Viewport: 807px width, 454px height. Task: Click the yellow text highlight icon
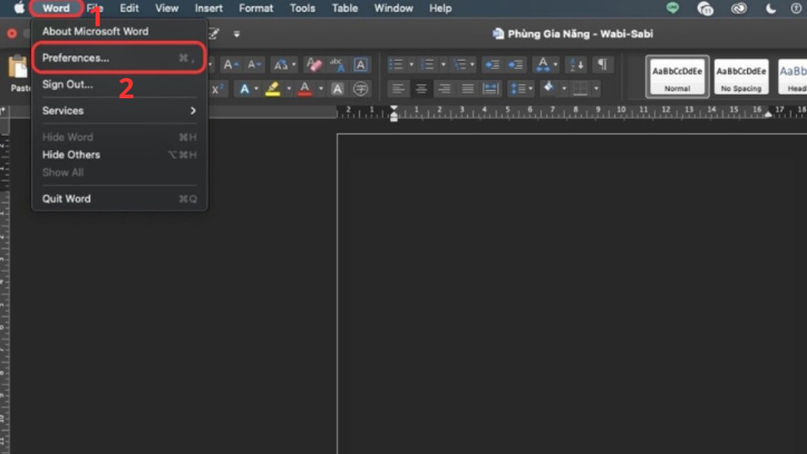click(x=272, y=89)
